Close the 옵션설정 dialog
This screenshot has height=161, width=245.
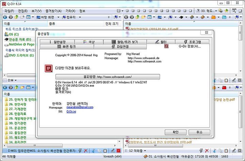tap(207, 33)
